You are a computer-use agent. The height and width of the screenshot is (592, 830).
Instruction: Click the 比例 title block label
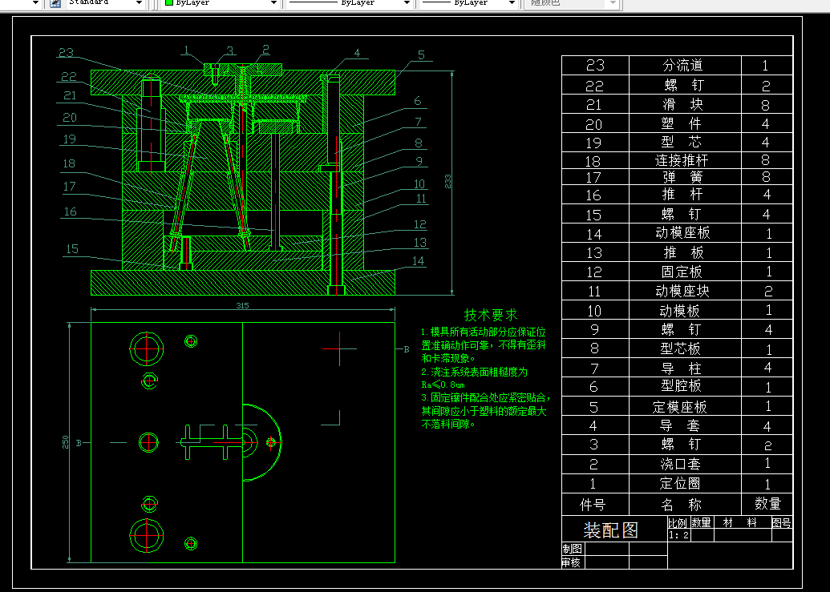coord(678,523)
